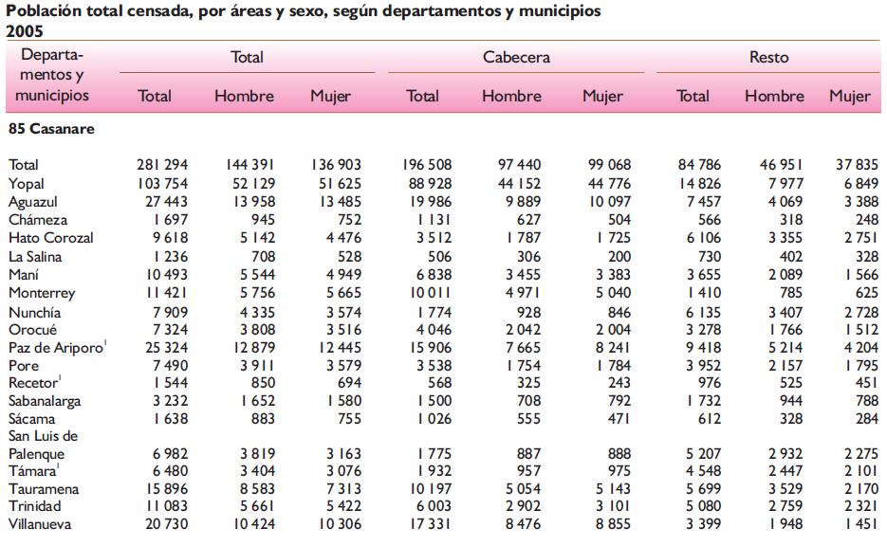Click the year '2005' under the title
Screen dimensions: 887x546
coord(25,30)
